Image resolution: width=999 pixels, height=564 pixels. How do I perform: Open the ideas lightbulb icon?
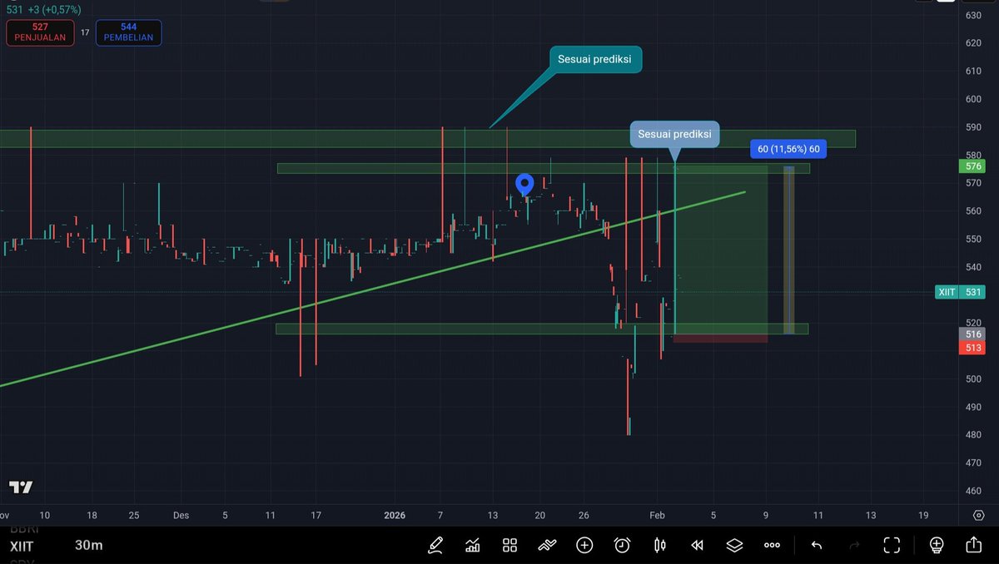point(937,546)
